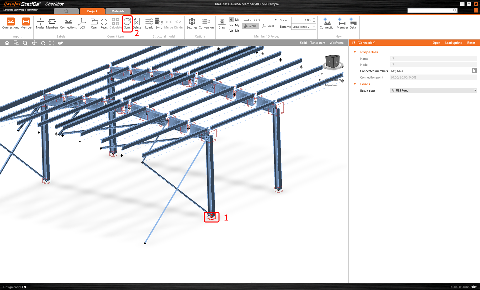The image size is (480, 290).
Task: Switch to the Materials tab
Action: coord(118,11)
